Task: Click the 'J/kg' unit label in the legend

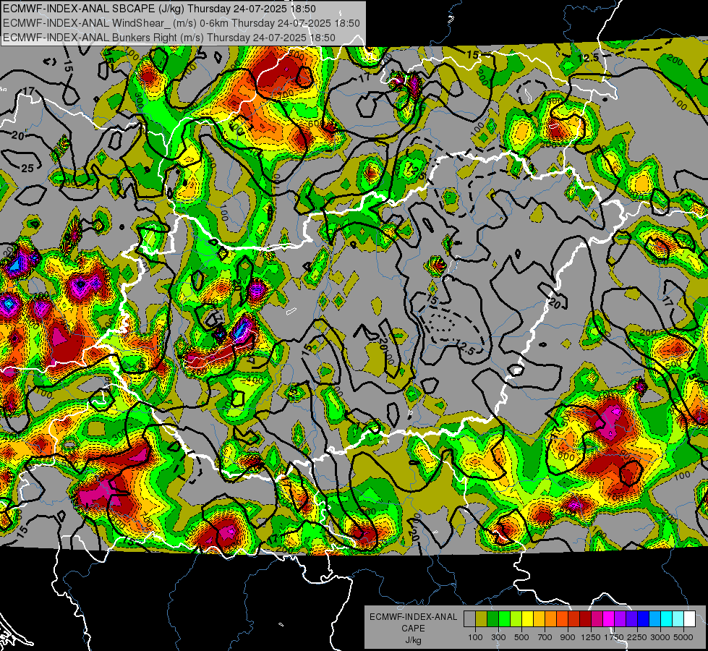Action: (413, 640)
